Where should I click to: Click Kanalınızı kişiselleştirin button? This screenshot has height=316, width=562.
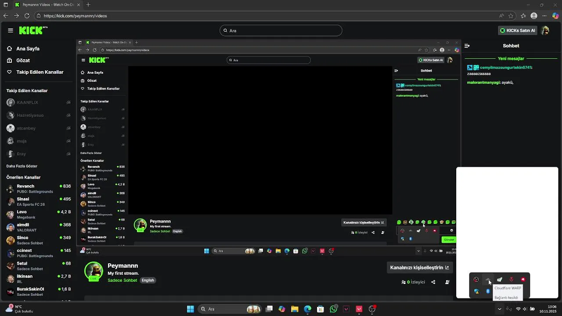(x=419, y=267)
